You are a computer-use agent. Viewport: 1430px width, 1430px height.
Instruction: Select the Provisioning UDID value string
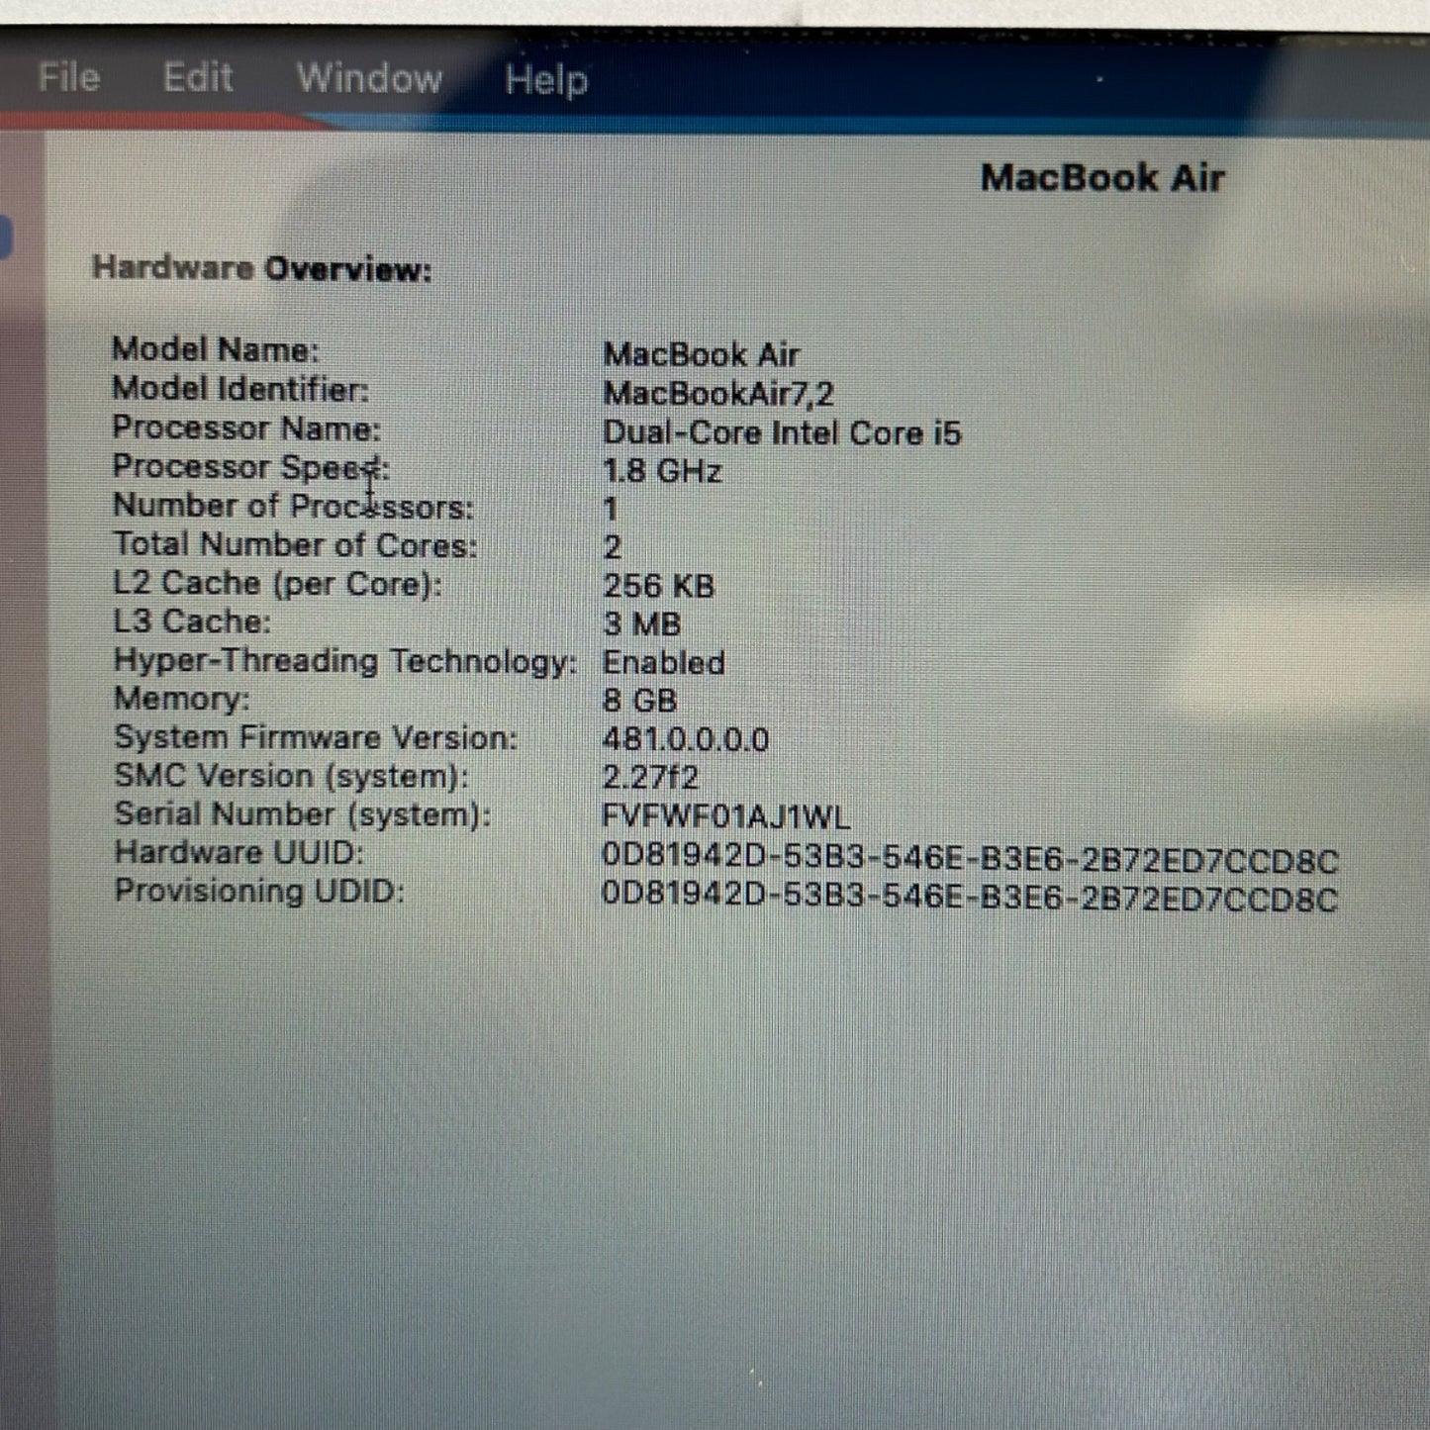[969, 898]
